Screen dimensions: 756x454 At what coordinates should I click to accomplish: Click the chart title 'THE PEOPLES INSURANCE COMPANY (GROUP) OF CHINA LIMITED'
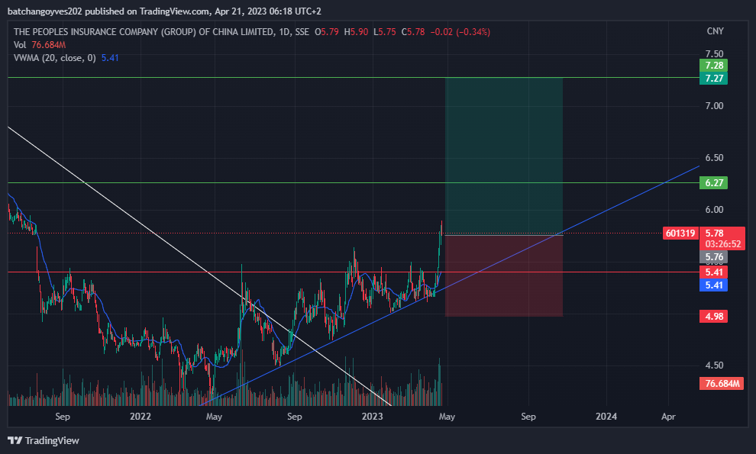click(144, 32)
